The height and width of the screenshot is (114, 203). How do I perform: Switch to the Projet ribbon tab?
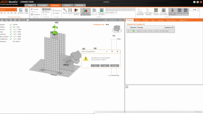pos(30,5)
